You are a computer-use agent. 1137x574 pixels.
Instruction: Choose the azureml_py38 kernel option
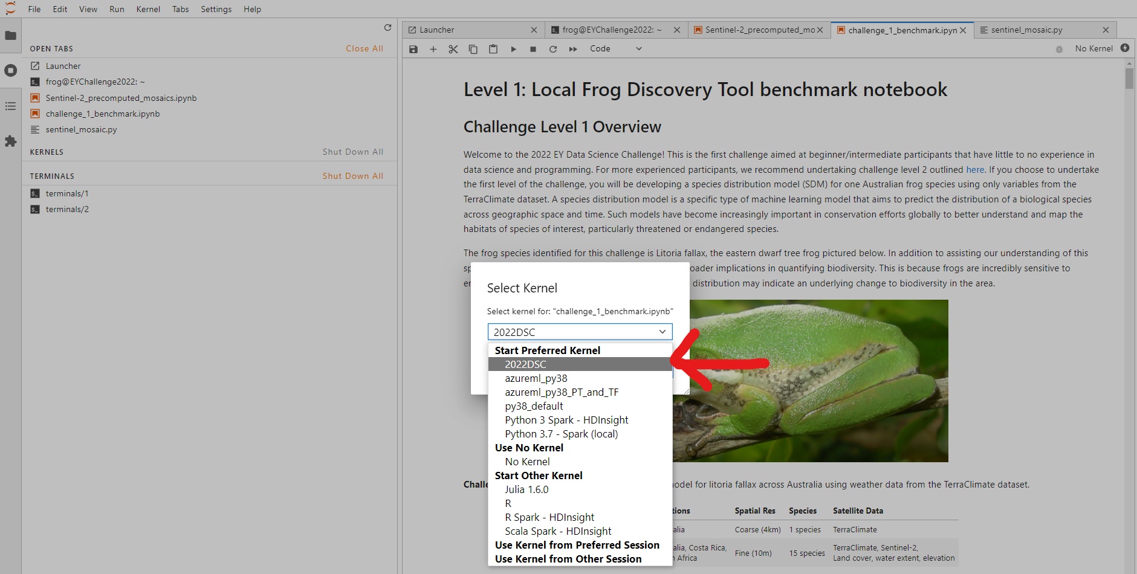coord(580,378)
